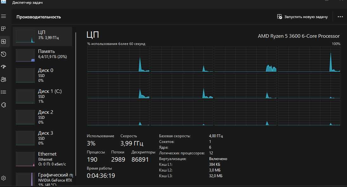This screenshot has height=187, width=347.
Task: Click the Кэш L2 value 3,0 МБ
Action: pyautogui.click(x=215, y=170)
